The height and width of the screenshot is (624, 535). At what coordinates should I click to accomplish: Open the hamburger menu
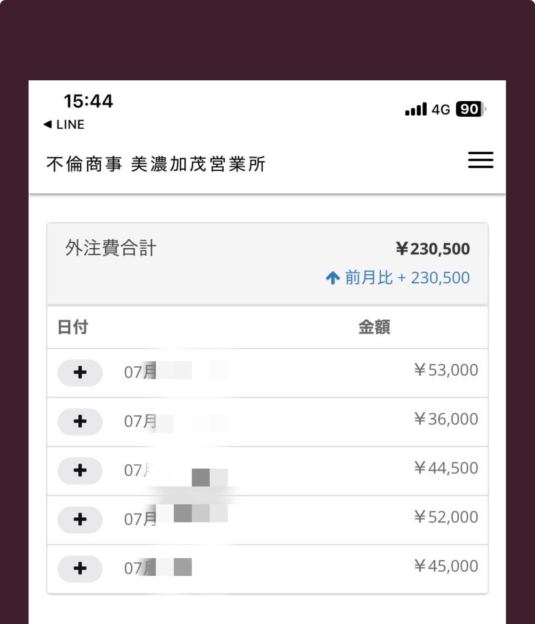[x=481, y=160]
